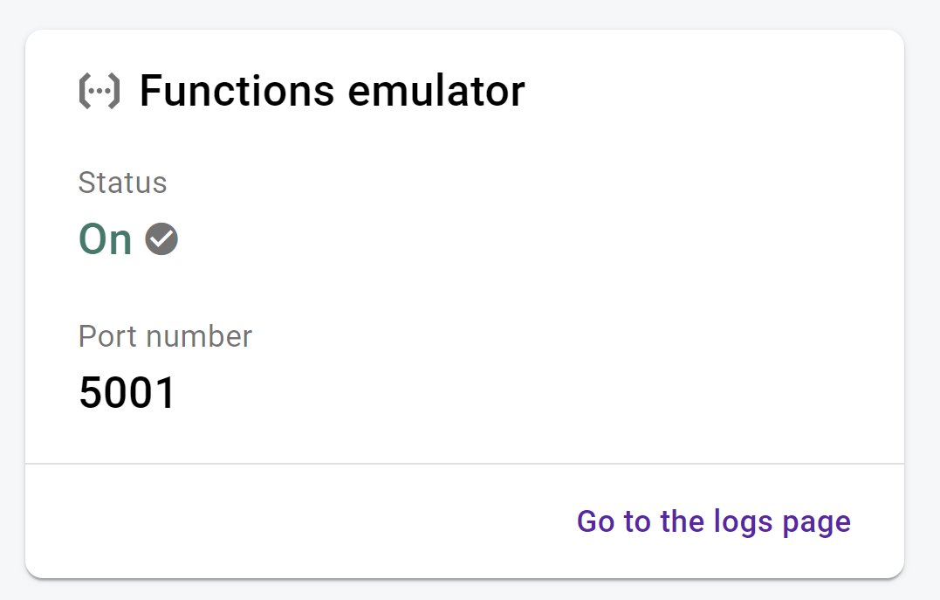This screenshot has height=600, width=940.
Task: Click the green On status text
Action: coord(105,238)
